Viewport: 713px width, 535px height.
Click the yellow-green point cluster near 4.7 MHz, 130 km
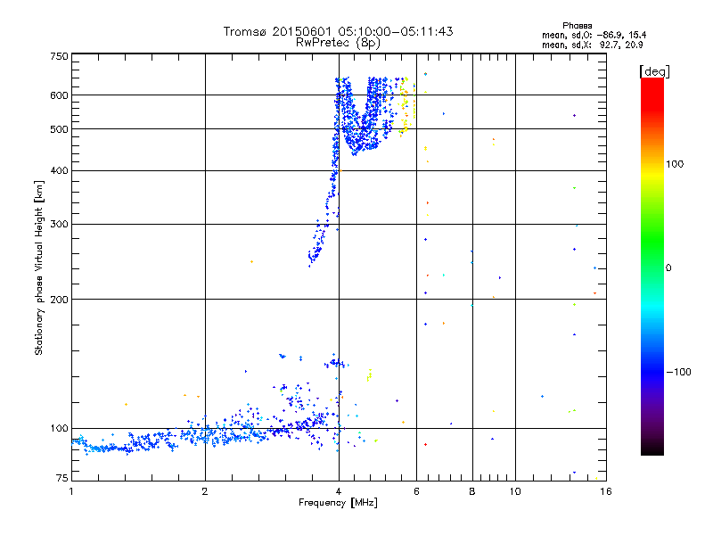(x=370, y=375)
